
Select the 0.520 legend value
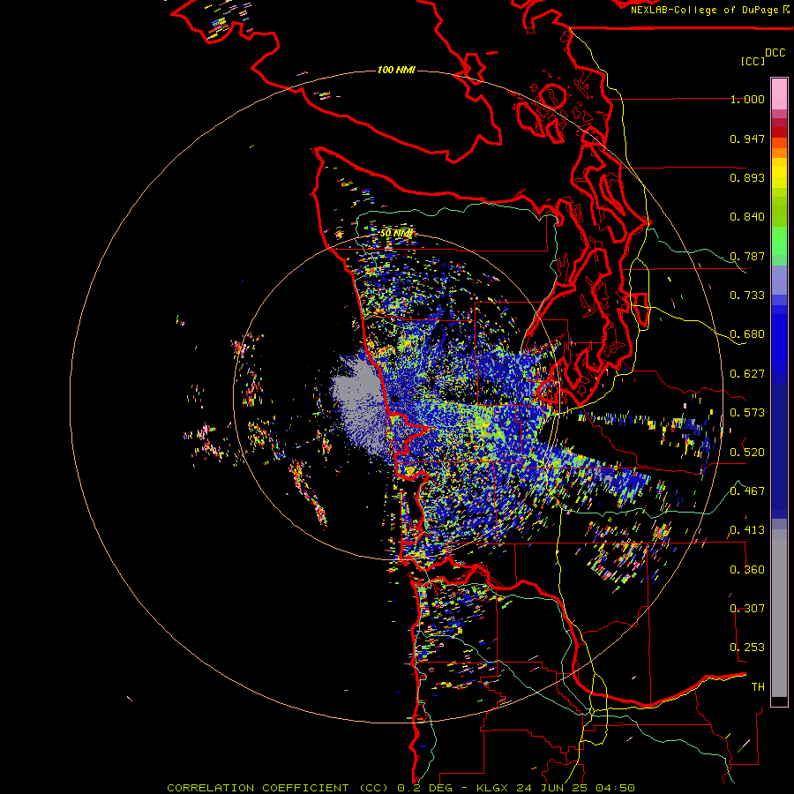pos(747,452)
